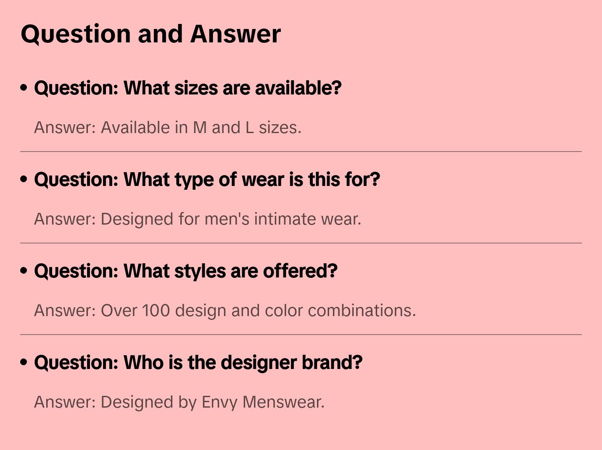The height and width of the screenshot is (450, 602).
Task: Click the bullet beside the designer brand question
Action: 24,363
